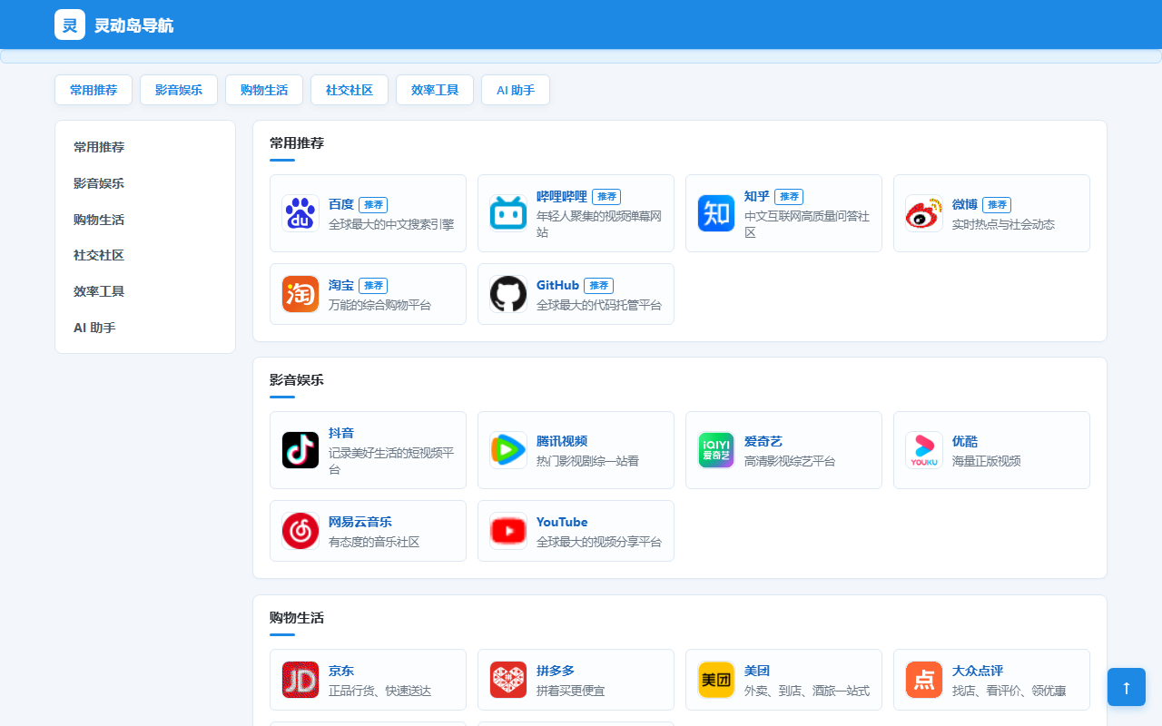The height and width of the screenshot is (726, 1162).
Task: Go to 购物生活 in the left sidebar
Action: point(145,220)
